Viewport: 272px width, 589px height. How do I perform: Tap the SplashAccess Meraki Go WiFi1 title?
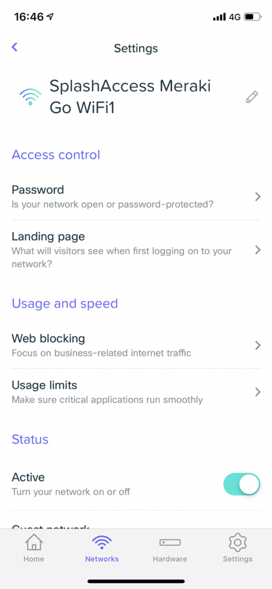point(130,97)
